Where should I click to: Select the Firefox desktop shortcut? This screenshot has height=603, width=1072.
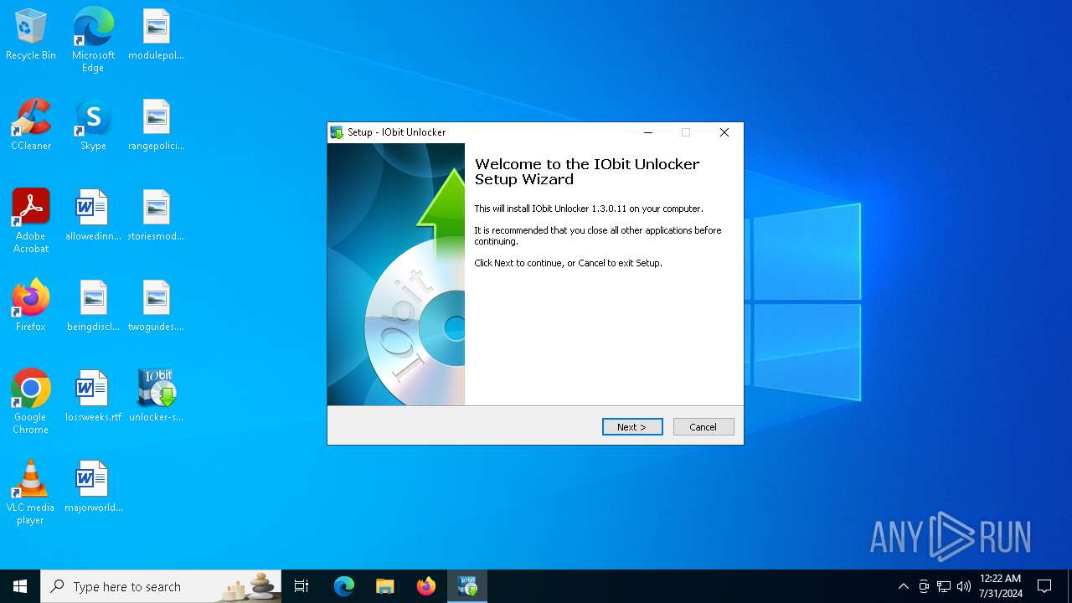pyautogui.click(x=31, y=307)
